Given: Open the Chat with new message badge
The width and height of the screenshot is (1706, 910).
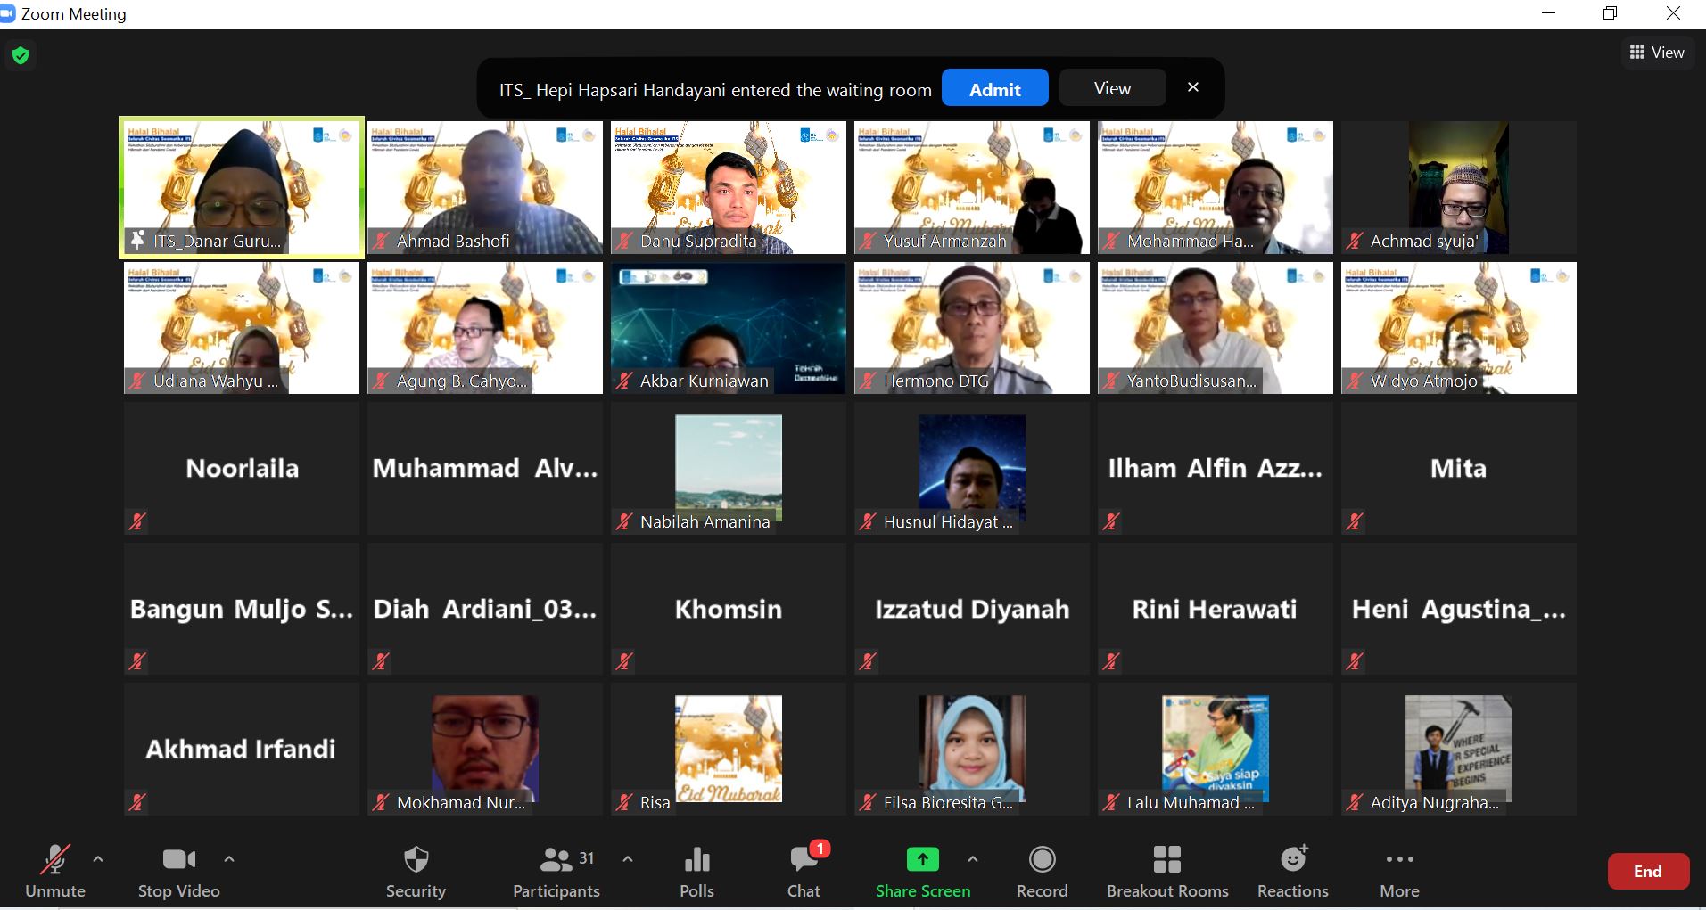Looking at the screenshot, I should 804,873.
